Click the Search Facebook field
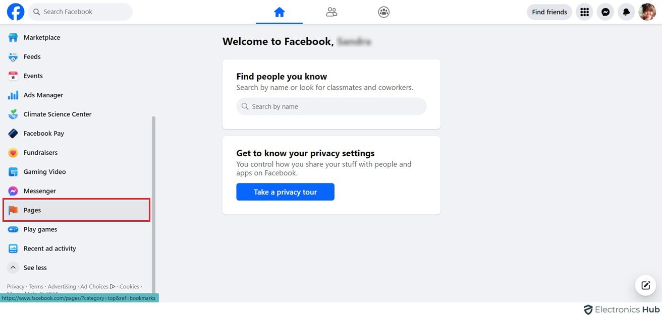662x317 pixels. (x=81, y=12)
